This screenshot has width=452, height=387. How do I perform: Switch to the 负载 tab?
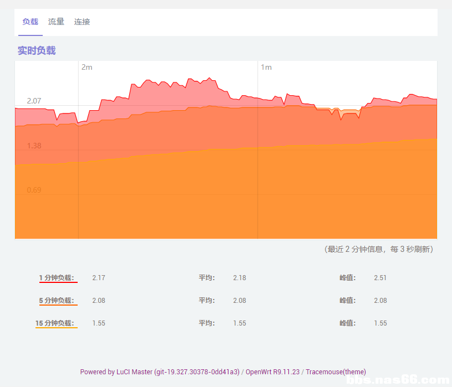coord(30,22)
